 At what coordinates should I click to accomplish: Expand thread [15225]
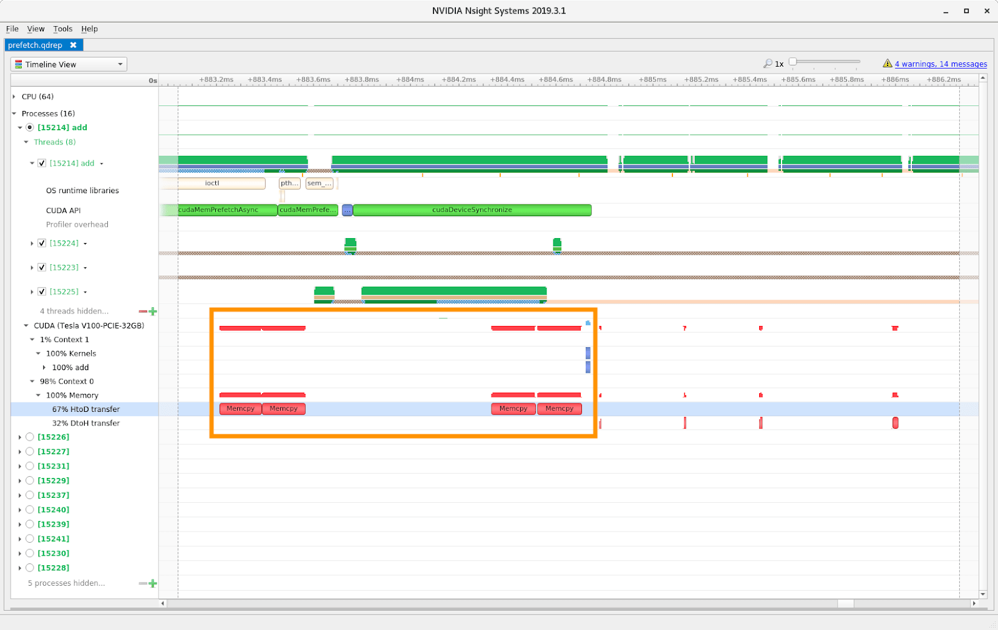pos(32,292)
